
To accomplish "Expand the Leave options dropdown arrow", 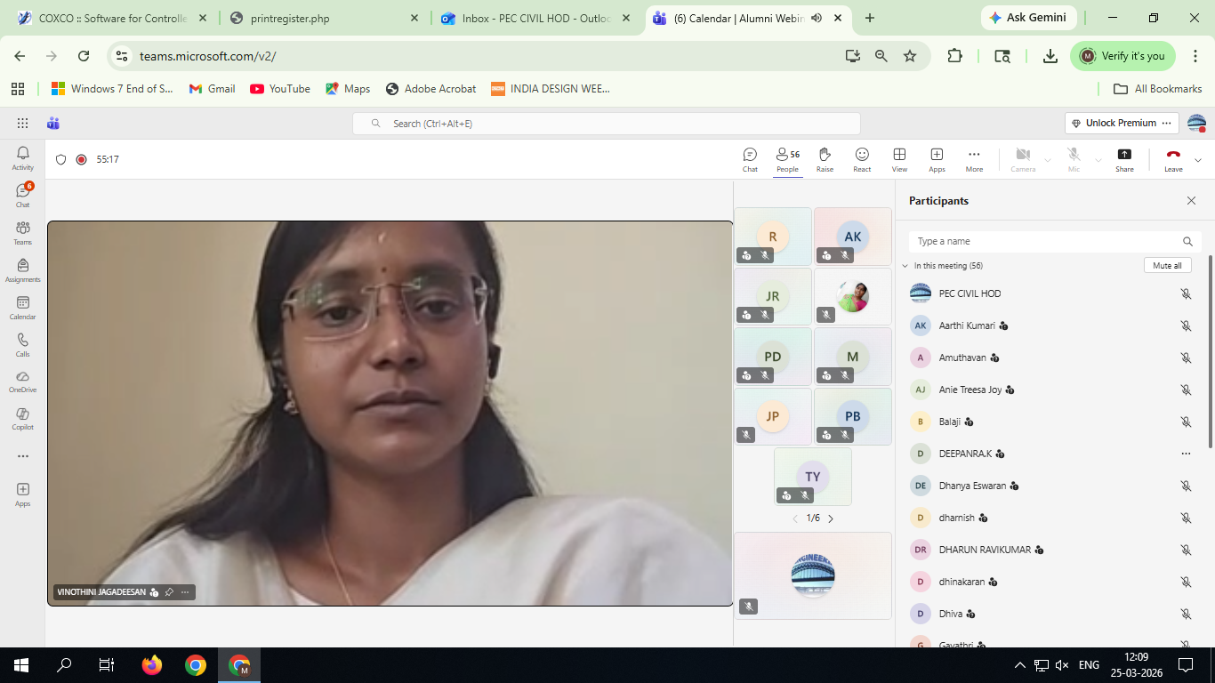I will (x=1198, y=160).
